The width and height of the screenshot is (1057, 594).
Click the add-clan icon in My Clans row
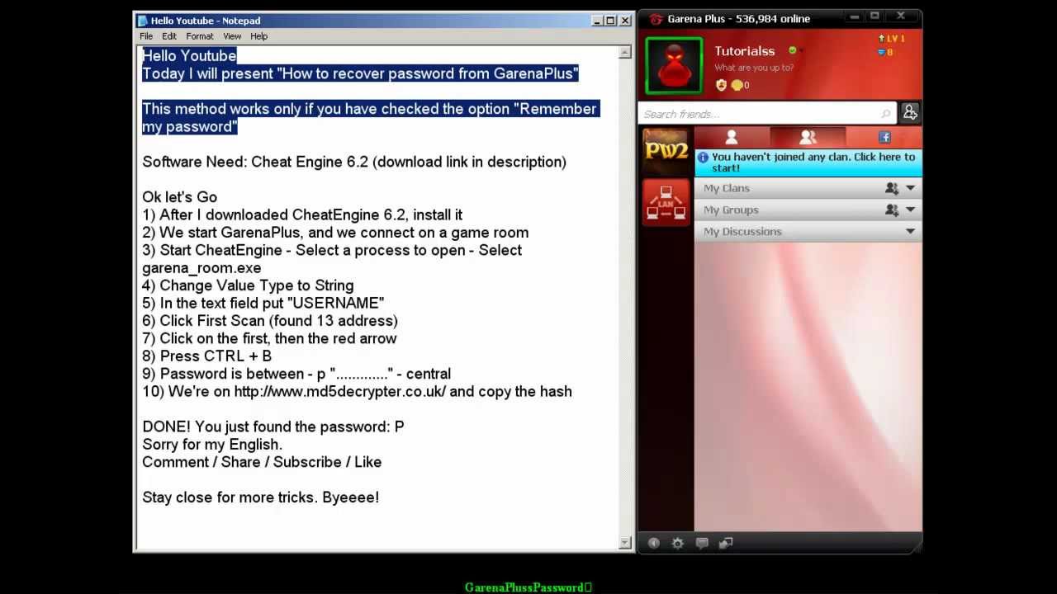[x=892, y=188]
